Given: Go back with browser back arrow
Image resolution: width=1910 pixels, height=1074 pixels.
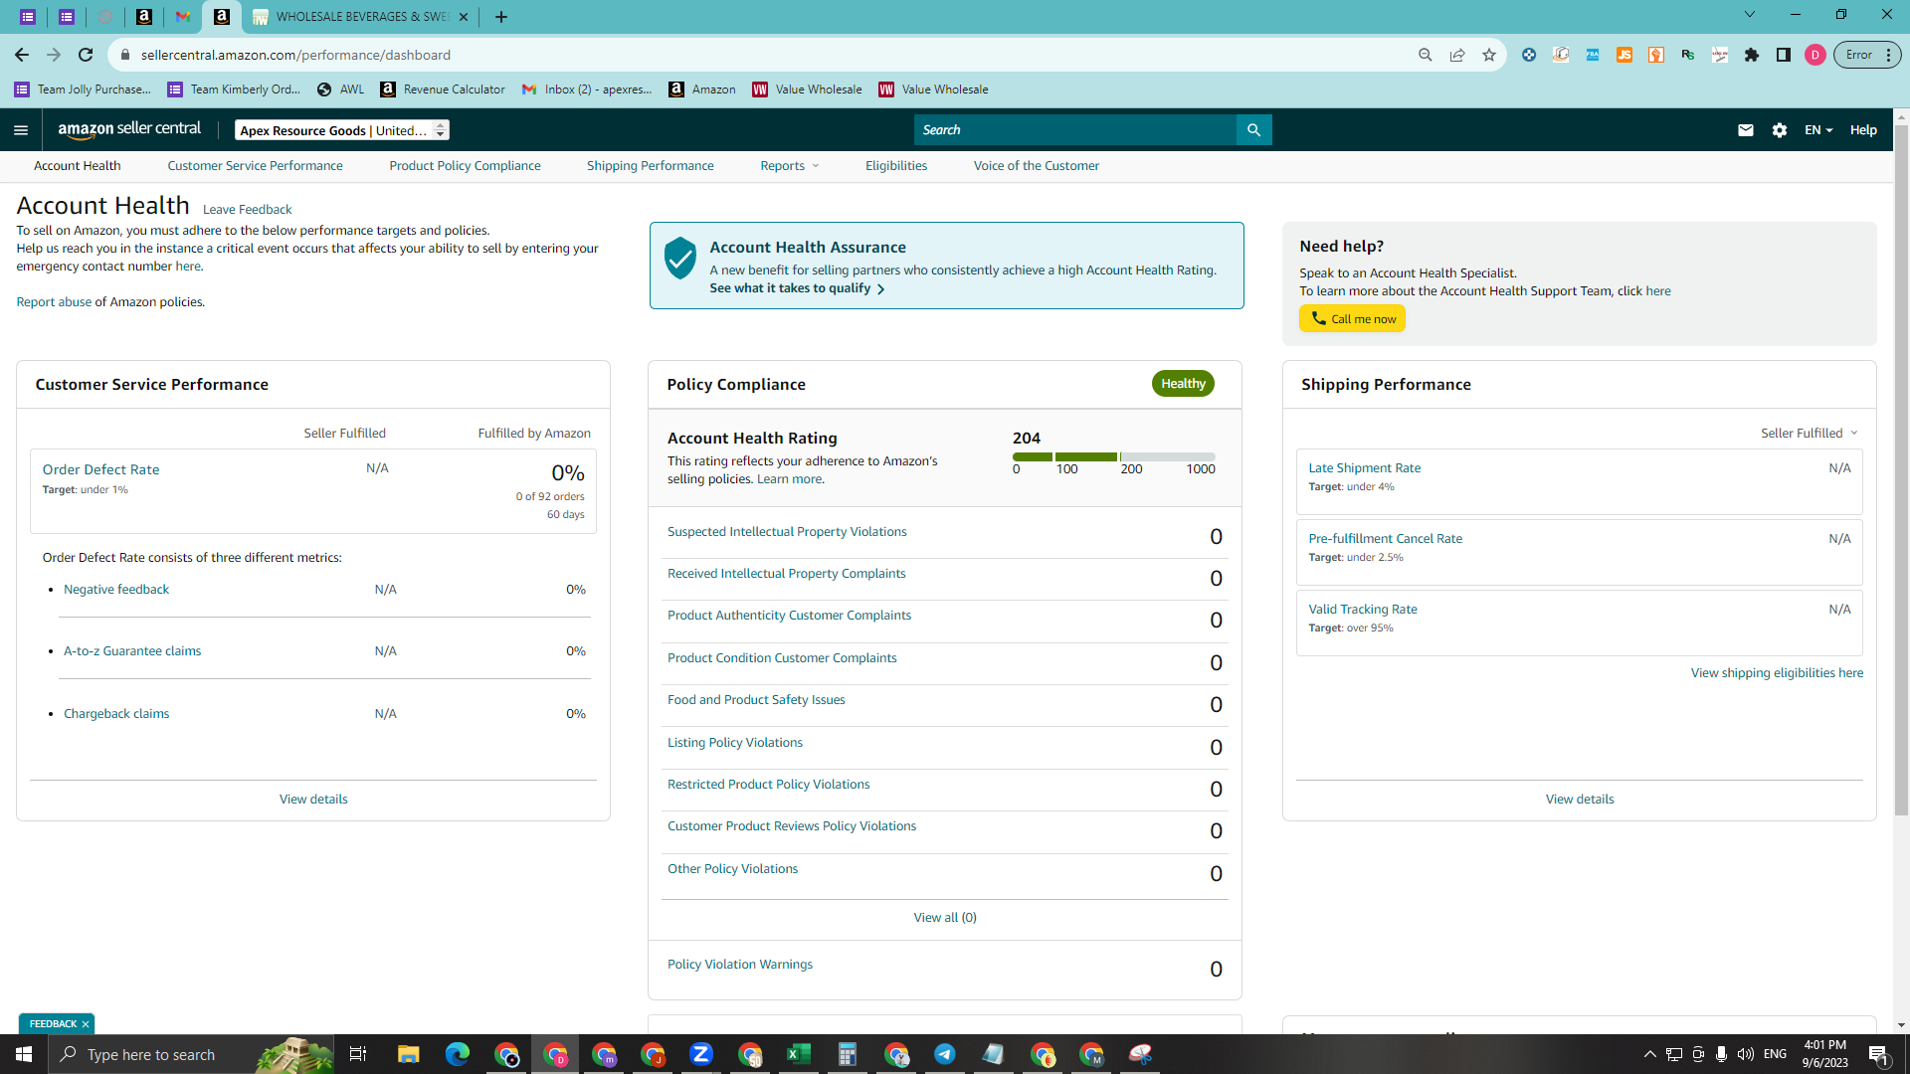Looking at the screenshot, I should click(x=22, y=55).
